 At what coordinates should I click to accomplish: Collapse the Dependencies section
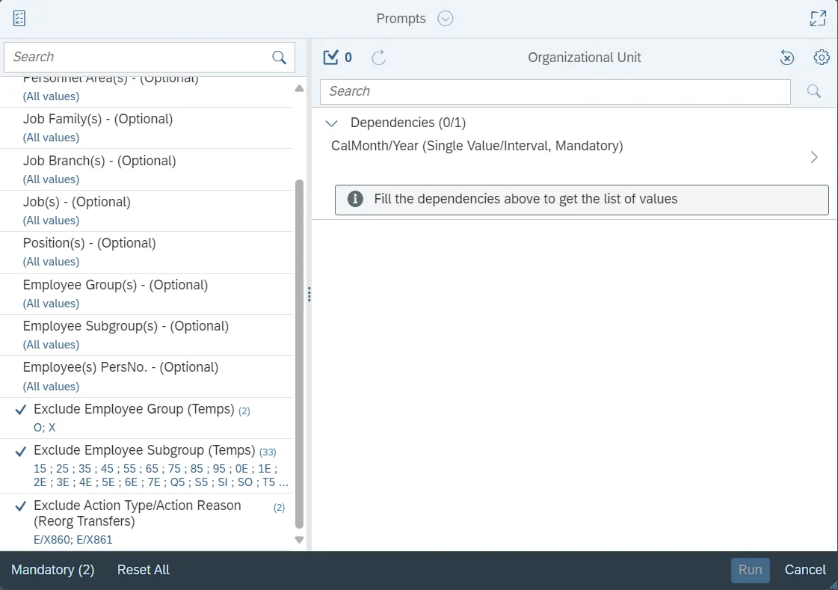pyautogui.click(x=332, y=123)
